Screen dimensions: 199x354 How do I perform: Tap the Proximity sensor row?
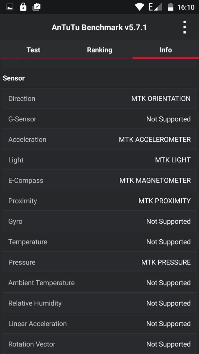tap(99, 201)
